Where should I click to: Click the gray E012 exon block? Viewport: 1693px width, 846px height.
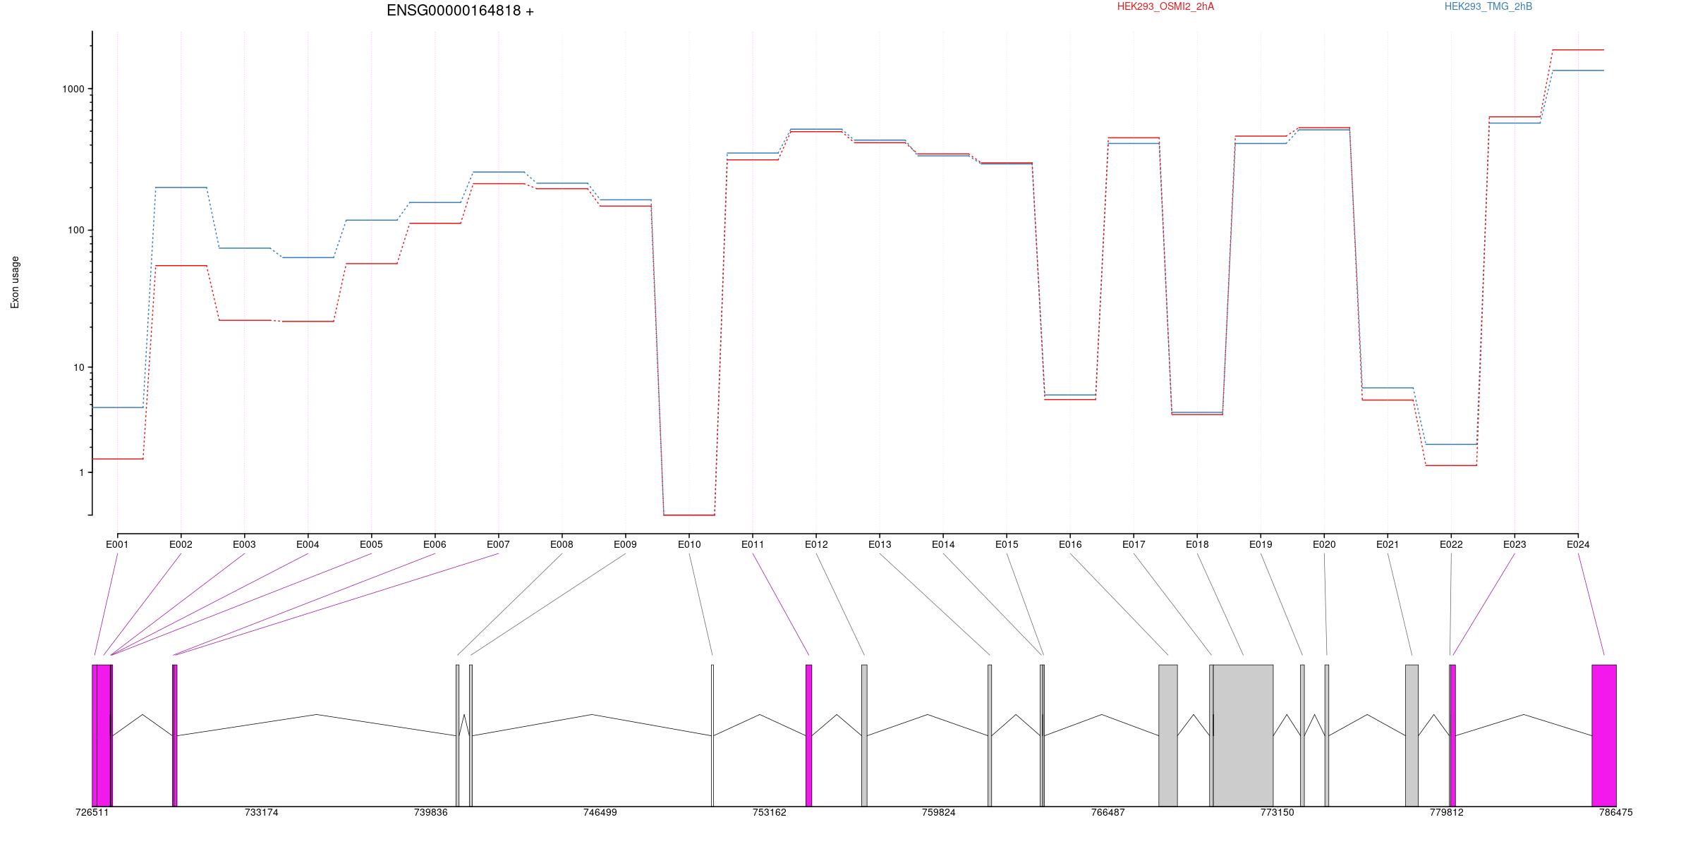[864, 735]
